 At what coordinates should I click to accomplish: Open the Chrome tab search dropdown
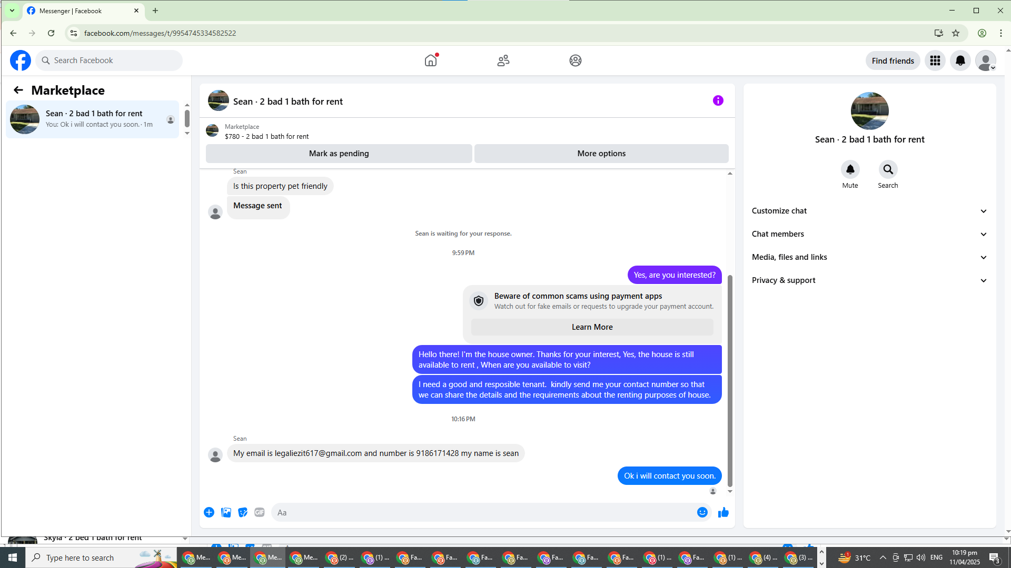pos(12,11)
